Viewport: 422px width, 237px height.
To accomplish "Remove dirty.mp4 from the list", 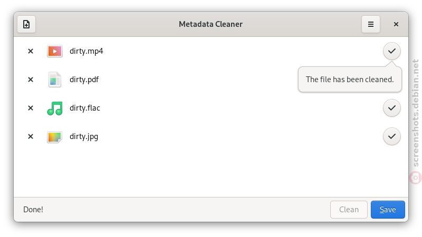I will 31,51.
